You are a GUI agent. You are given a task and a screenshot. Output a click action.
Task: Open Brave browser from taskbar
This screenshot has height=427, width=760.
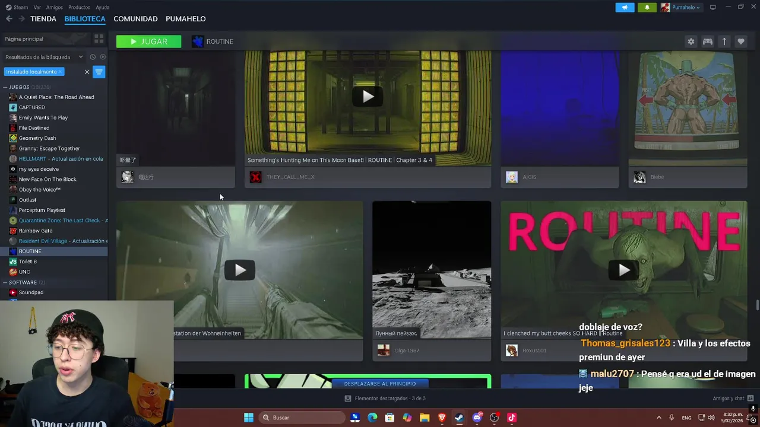tap(442, 418)
